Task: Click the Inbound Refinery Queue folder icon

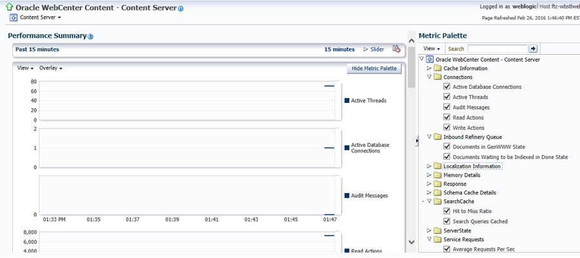Action: [x=438, y=137]
